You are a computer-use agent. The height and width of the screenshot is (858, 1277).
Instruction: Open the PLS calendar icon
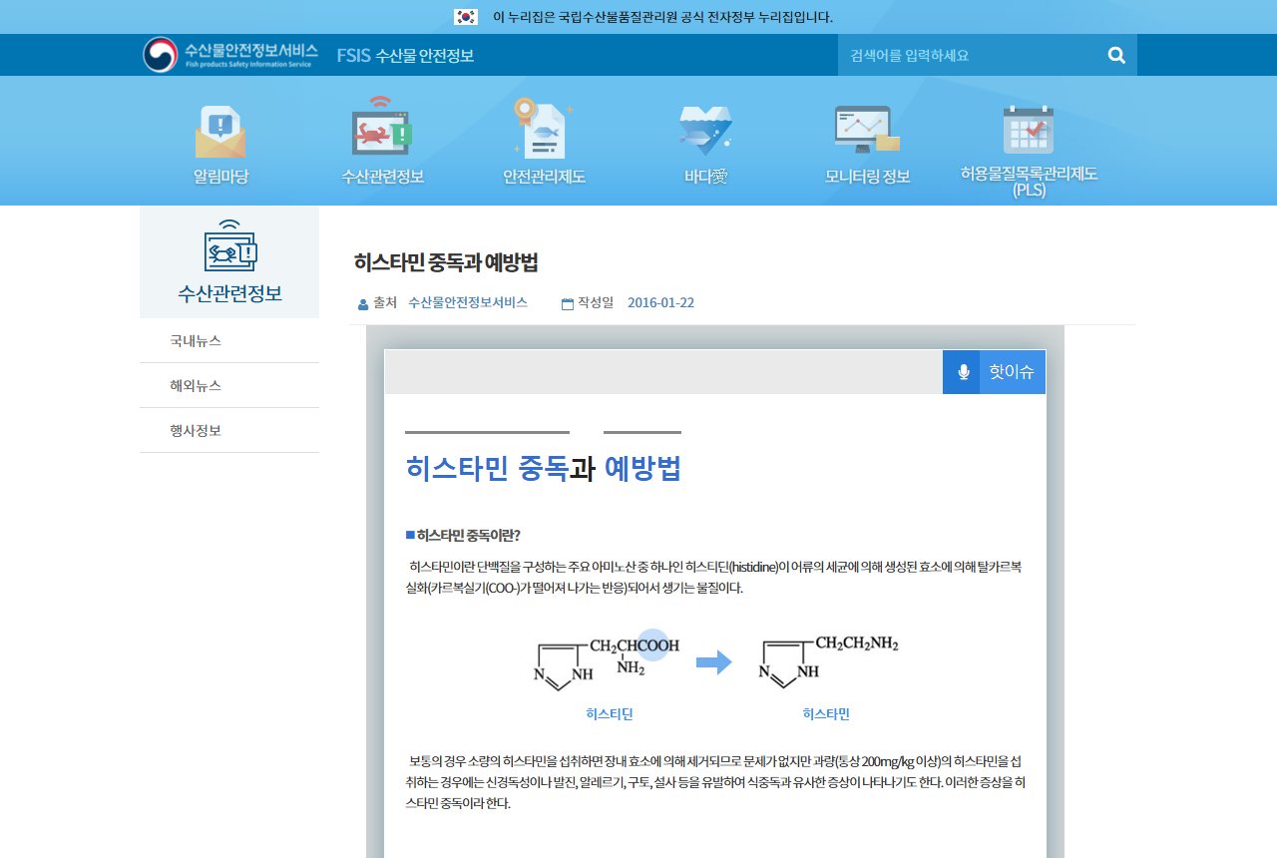(1029, 130)
